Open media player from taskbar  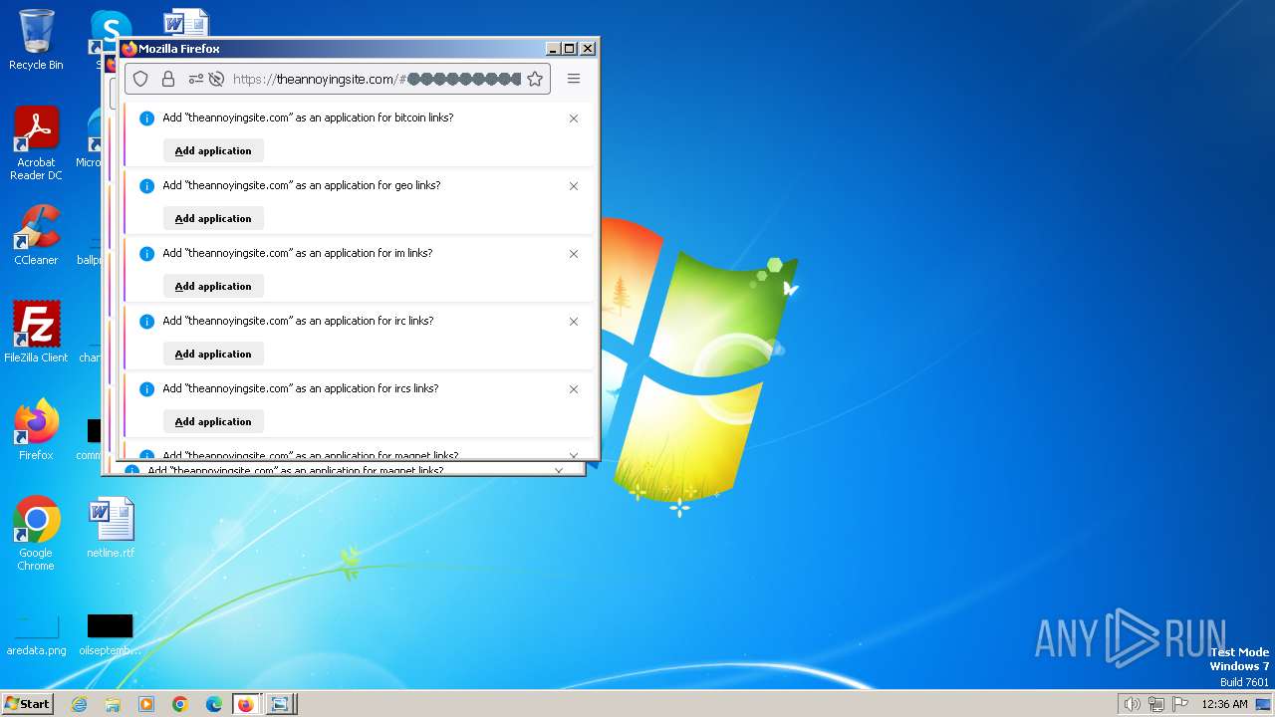coord(146,704)
